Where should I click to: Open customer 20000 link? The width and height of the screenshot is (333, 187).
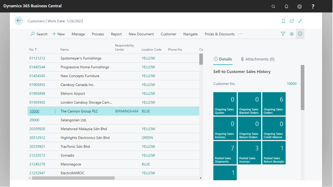(x=34, y=120)
